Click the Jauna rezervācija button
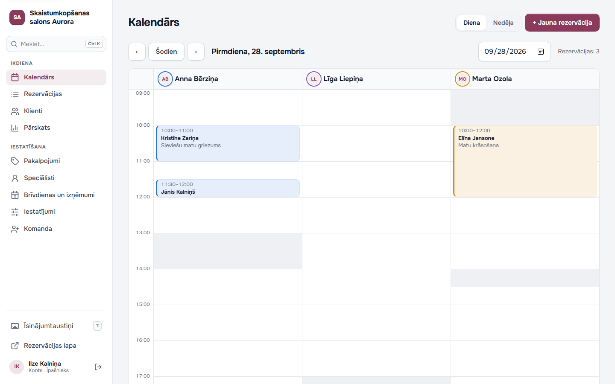Image resolution: width=615 pixels, height=384 pixels. (562, 23)
